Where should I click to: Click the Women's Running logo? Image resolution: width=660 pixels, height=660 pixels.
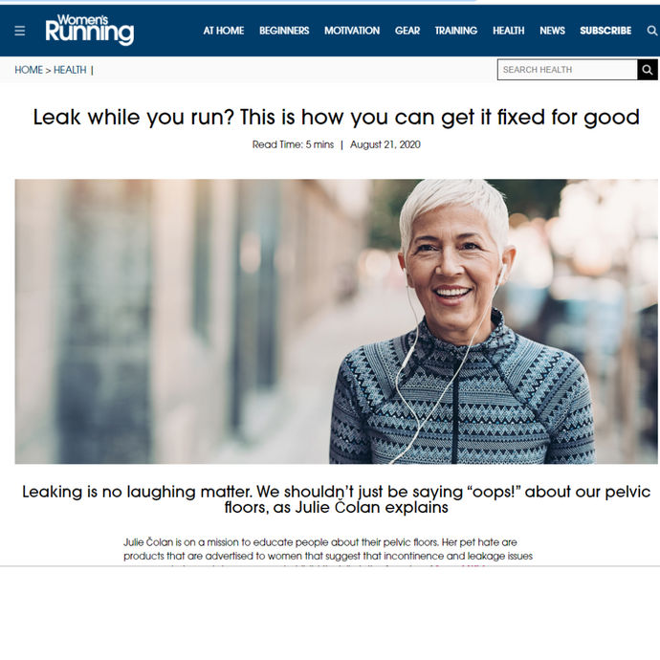(90, 30)
